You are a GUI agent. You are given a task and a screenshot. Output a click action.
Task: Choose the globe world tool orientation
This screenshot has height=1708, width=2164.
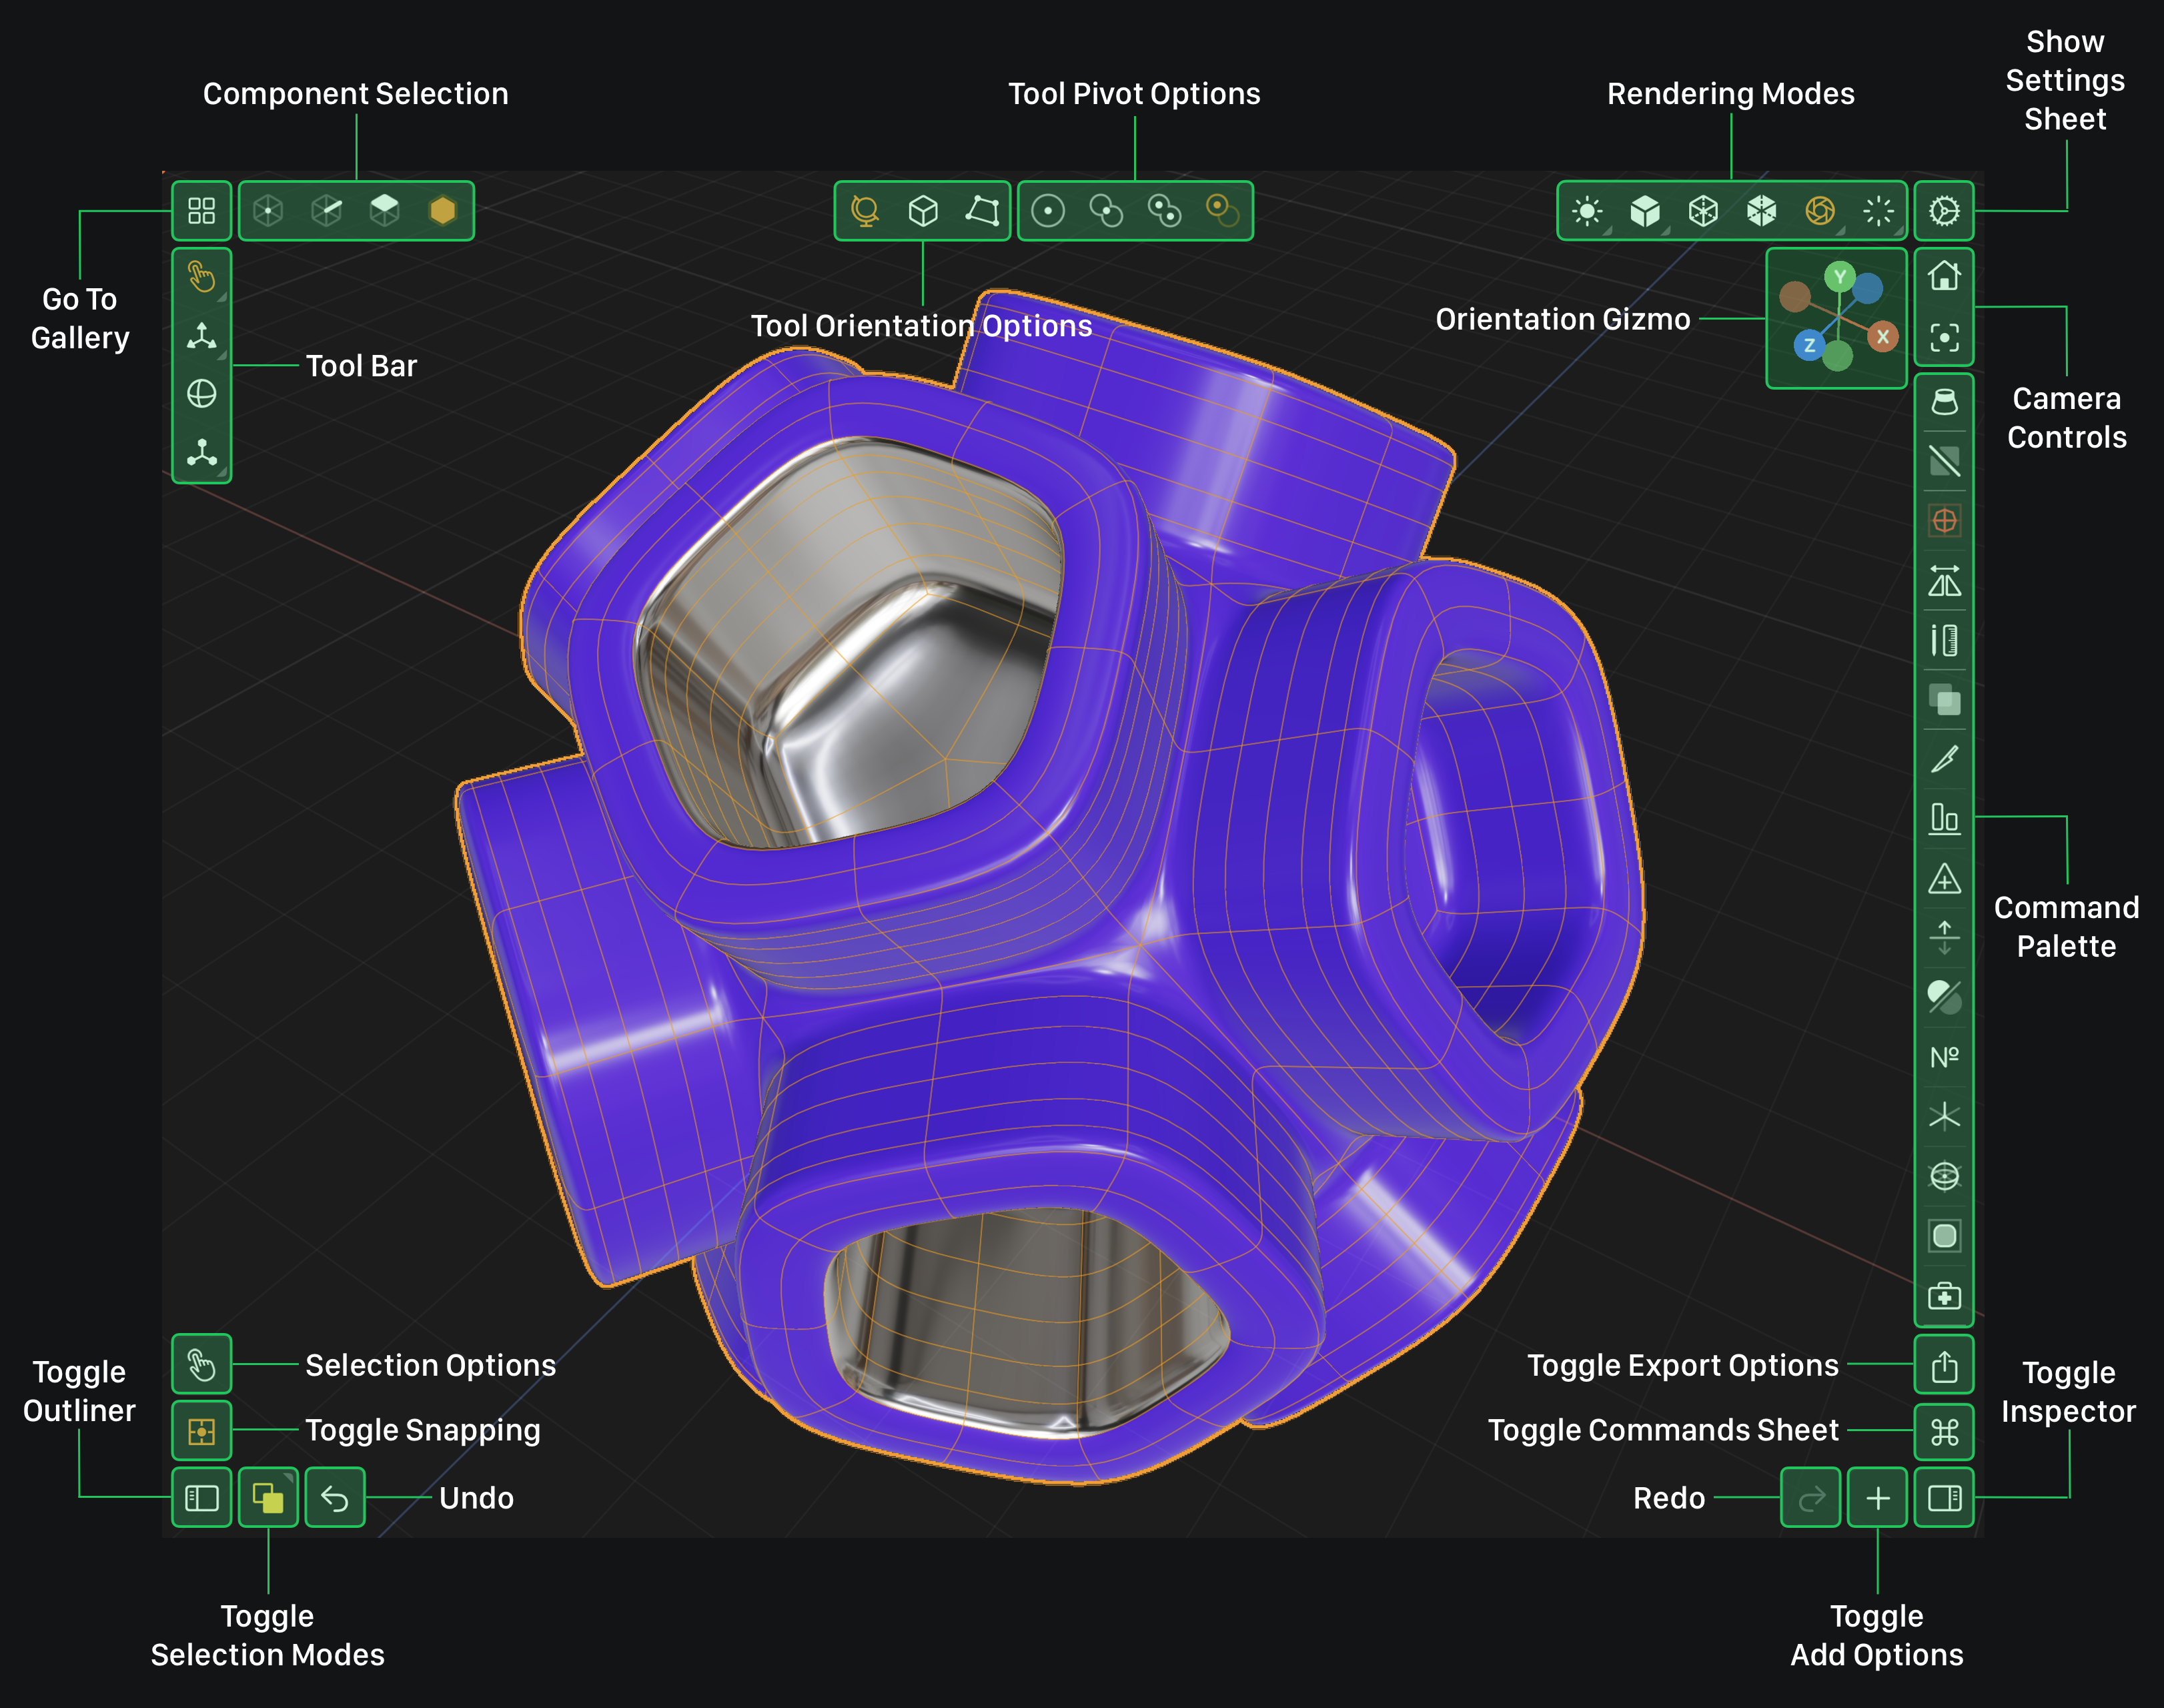click(x=865, y=211)
